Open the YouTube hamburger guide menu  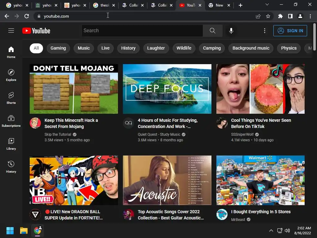coord(11,31)
